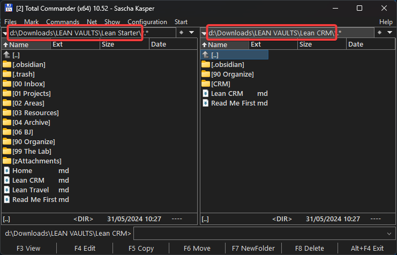
Task: Open the right panel drive dropdown arrow
Action: [x=204, y=33]
